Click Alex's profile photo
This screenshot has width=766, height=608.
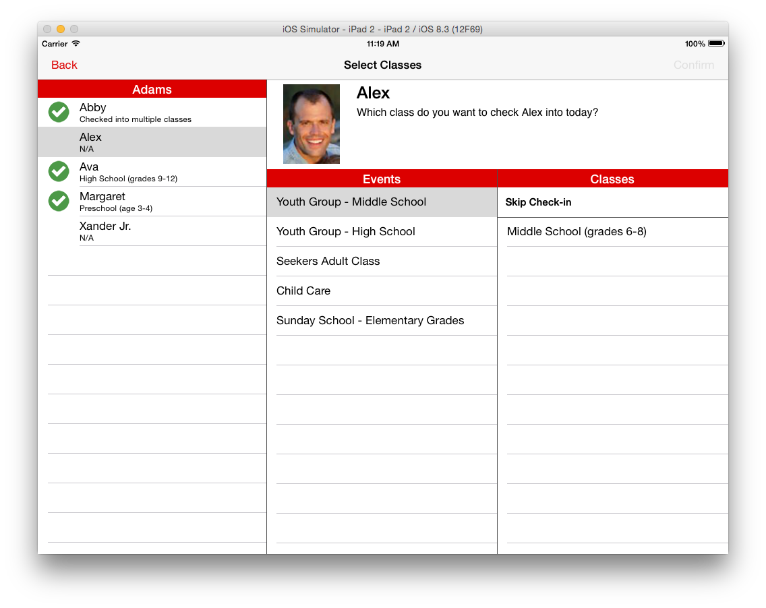pos(312,124)
